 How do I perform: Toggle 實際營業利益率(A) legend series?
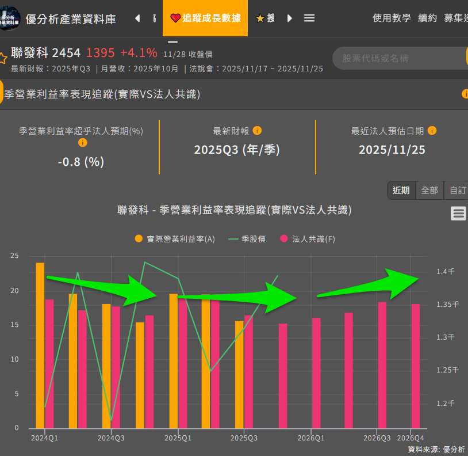174,239
